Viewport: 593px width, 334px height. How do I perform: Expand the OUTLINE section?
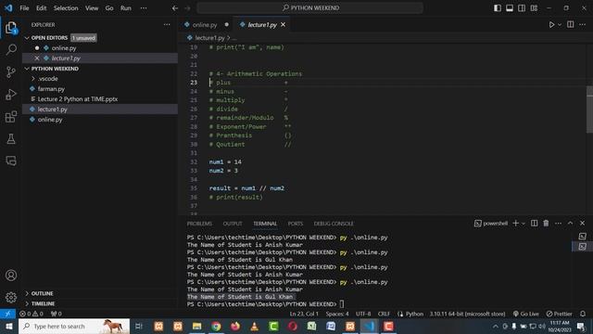[27, 293]
